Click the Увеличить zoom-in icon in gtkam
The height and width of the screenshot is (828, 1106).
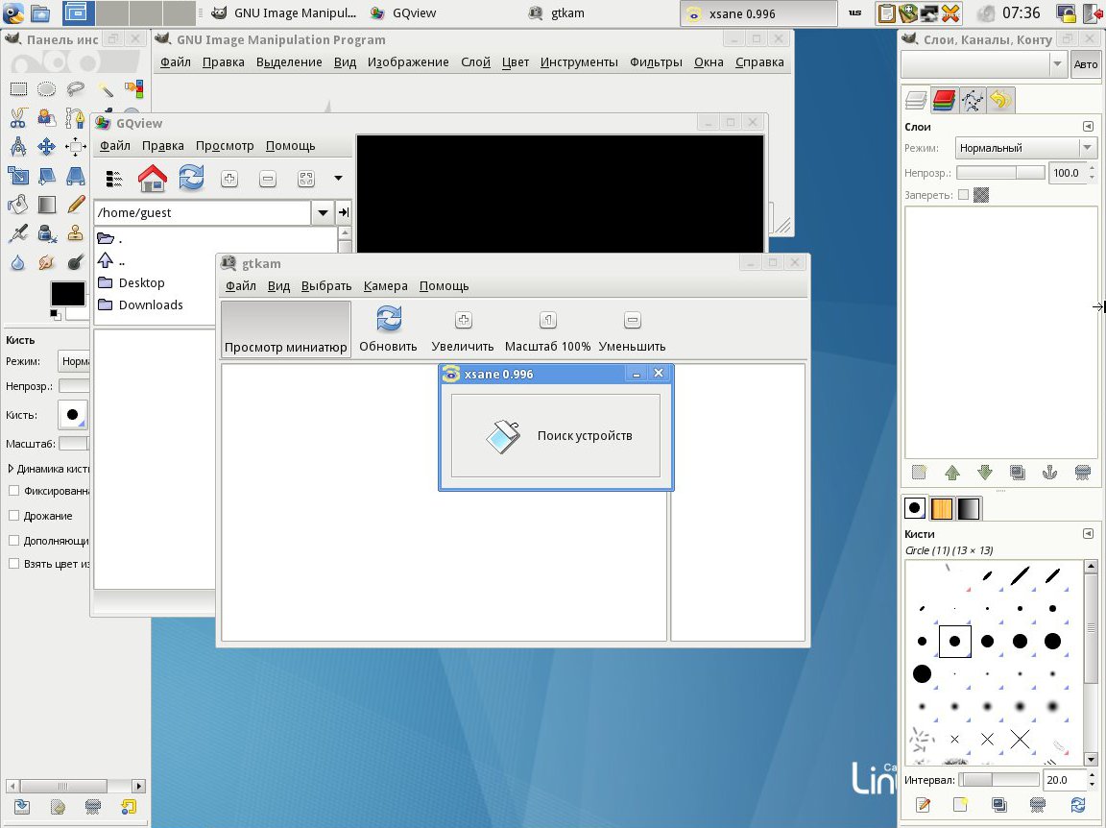coord(463,320)
